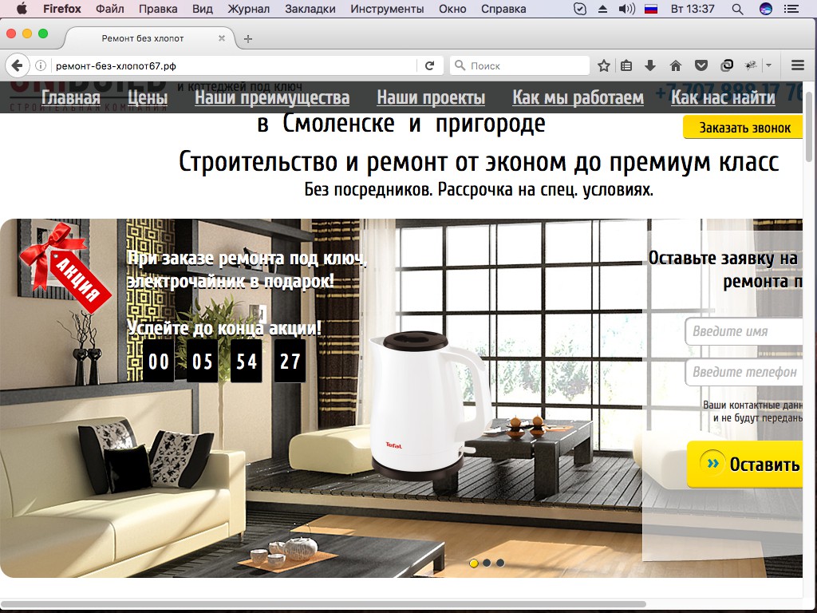Reload the page with the refresh icon
The image size is (817, 613).
(430, 65)
